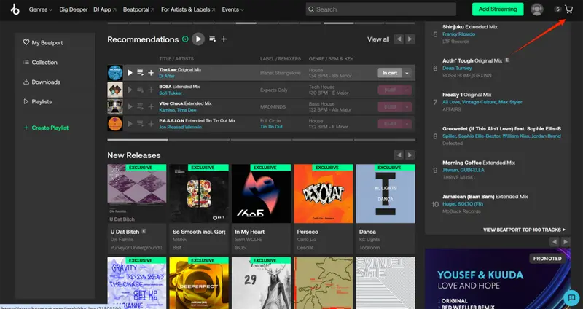Show Recommendations info icon
The width and height of the screenshot is (583, 309).
click(185, 39)
